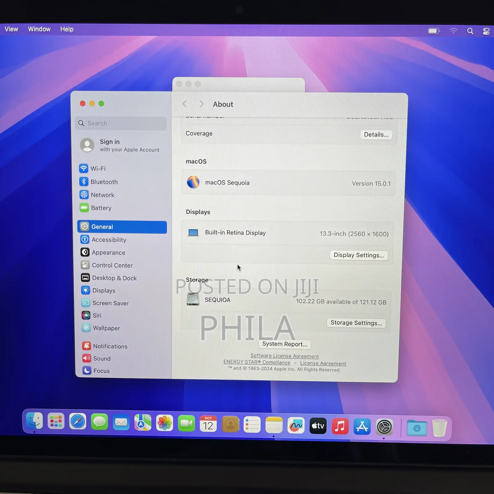Open Maps from the Dock

point(143,423)
